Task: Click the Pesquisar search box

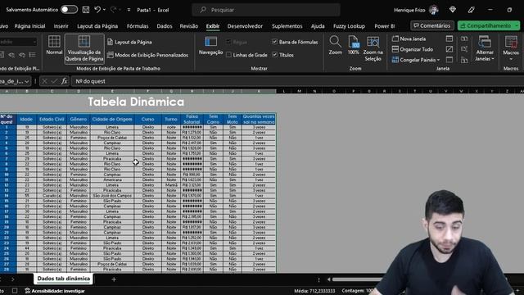Action: point(266,10)
